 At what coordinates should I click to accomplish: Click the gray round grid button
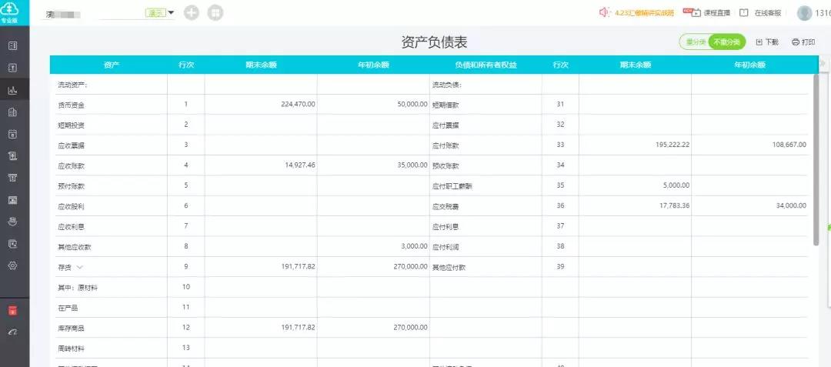(x=215, y=13)
